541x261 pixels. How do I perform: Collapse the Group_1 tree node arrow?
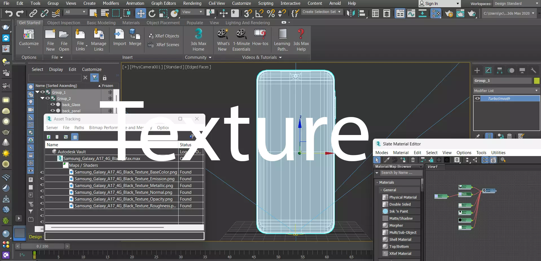point(37,92)
